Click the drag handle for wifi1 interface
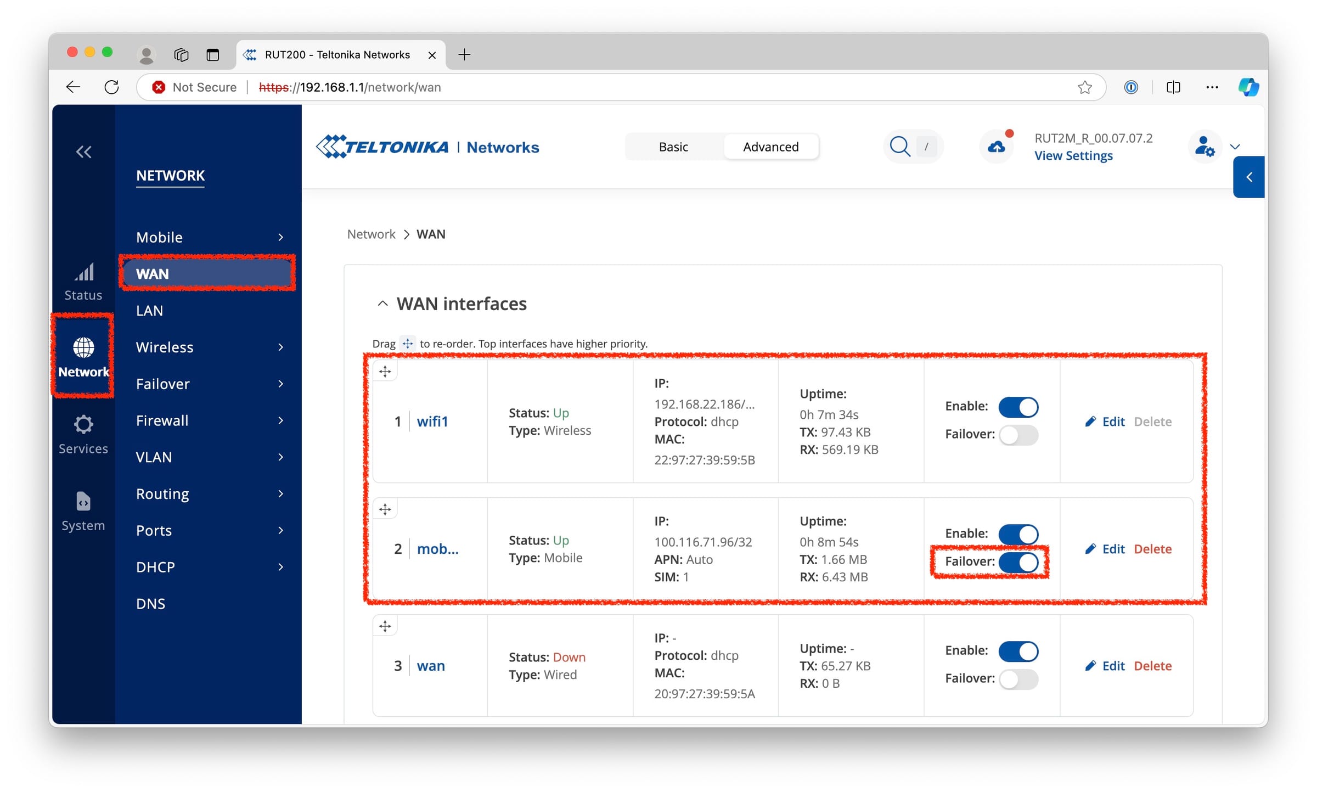This screenshot has height=792, width=1317. [385, 372]
